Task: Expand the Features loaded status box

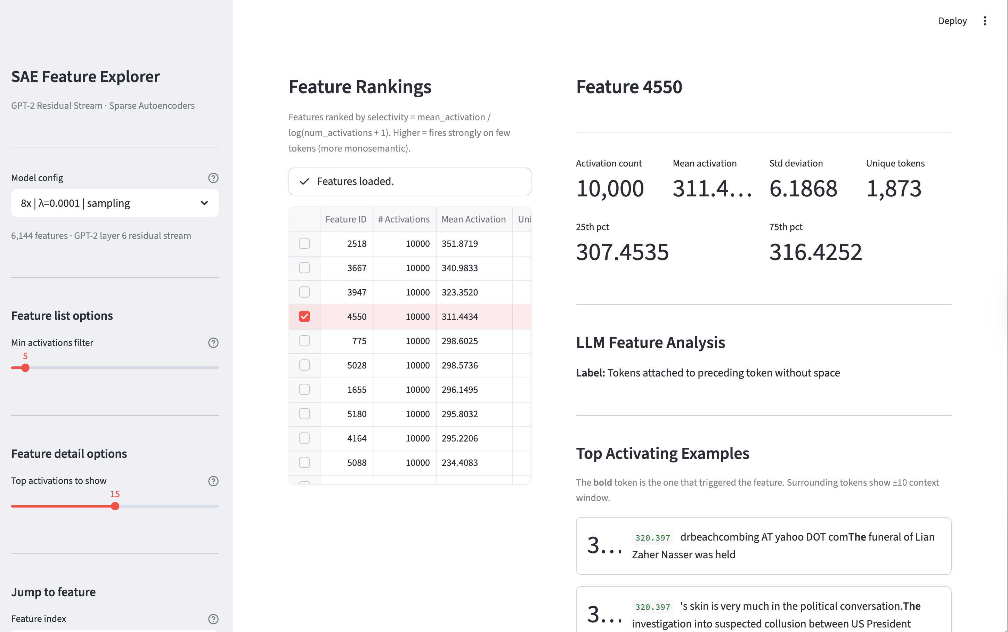Action: tap(409, 181)
